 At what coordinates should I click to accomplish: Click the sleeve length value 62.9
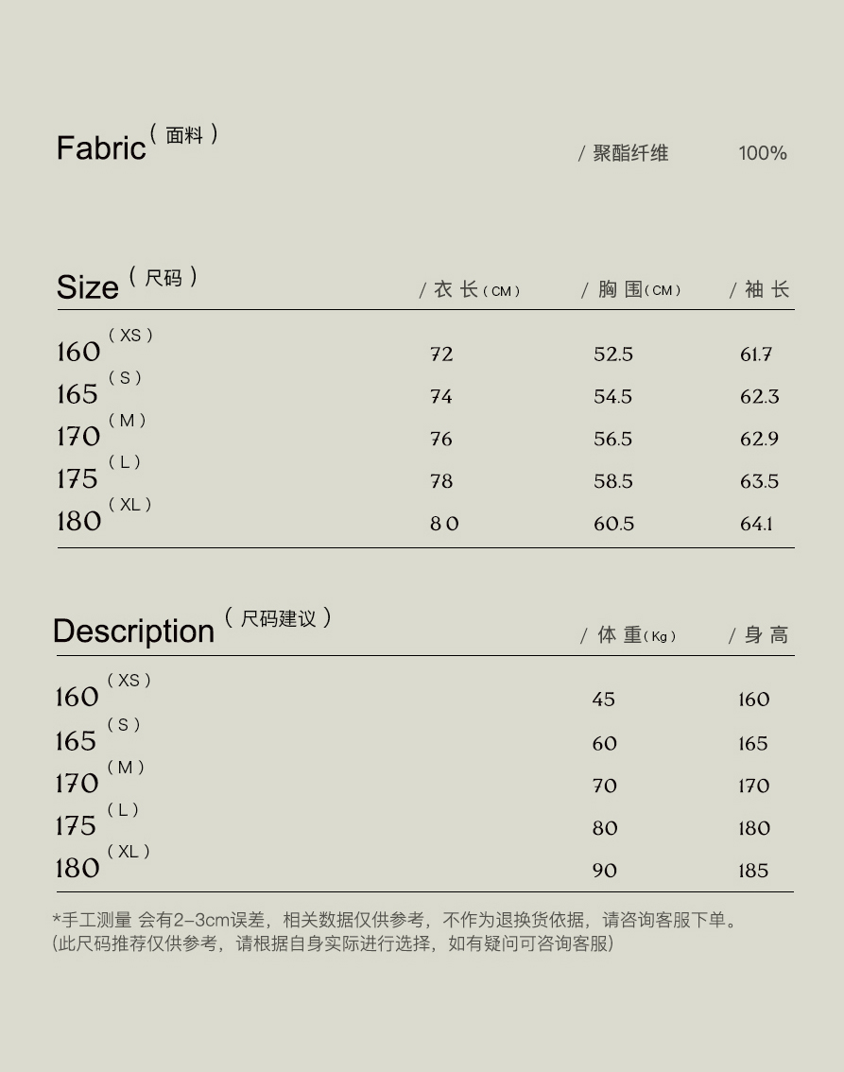tap(759, 440)
